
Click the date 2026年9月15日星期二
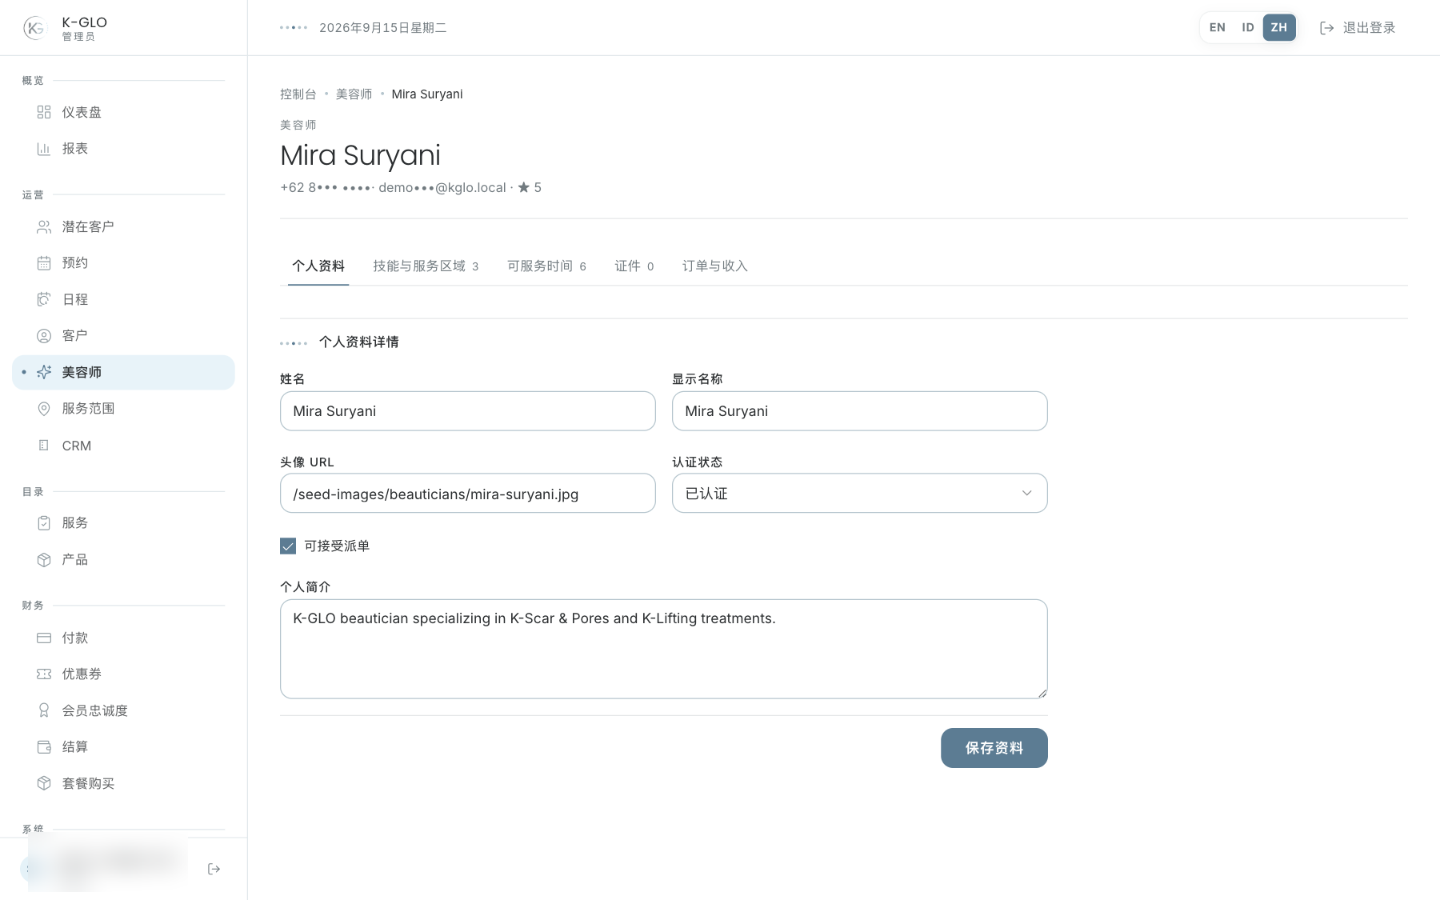tap(382, 28)
